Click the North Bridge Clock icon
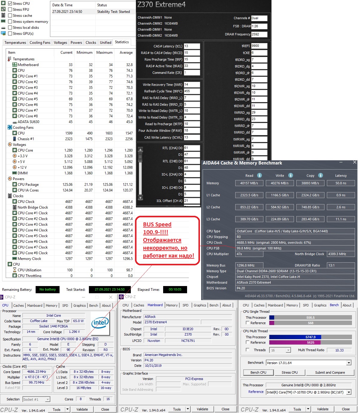 pos(14,207)
